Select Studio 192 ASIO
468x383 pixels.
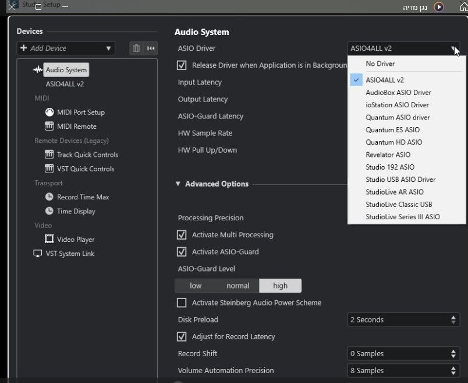tap(407, 167)
